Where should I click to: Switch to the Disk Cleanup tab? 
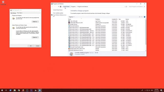pos(13,13)
